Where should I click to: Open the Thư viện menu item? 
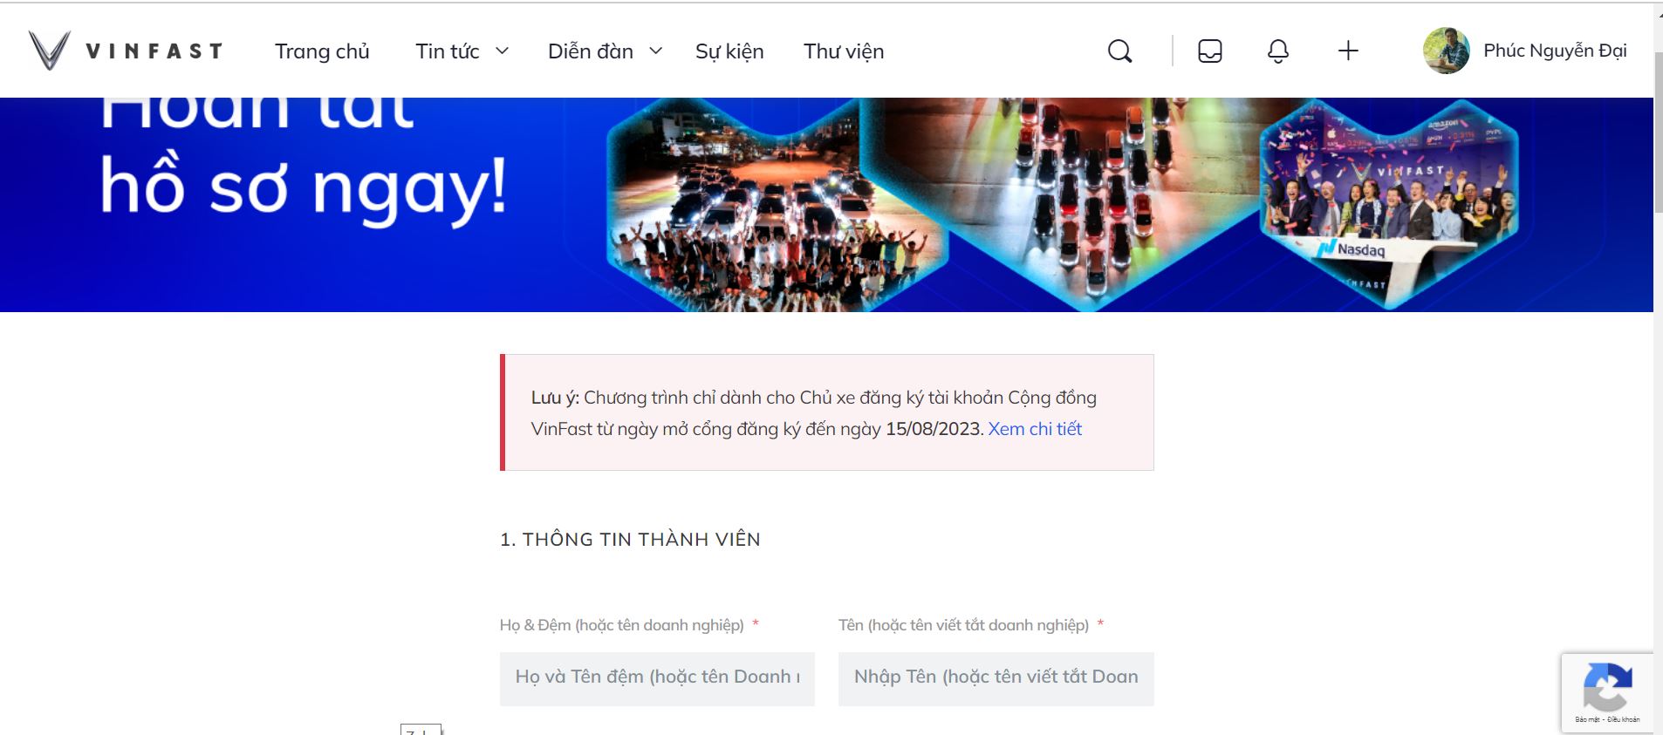tap(844, 51)
